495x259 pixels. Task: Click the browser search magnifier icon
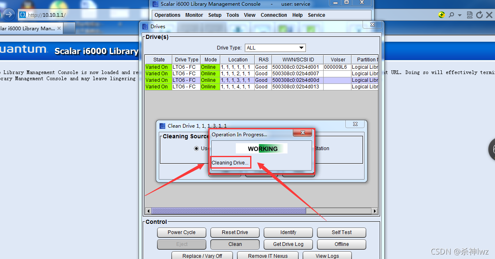[x=451, y=15]
